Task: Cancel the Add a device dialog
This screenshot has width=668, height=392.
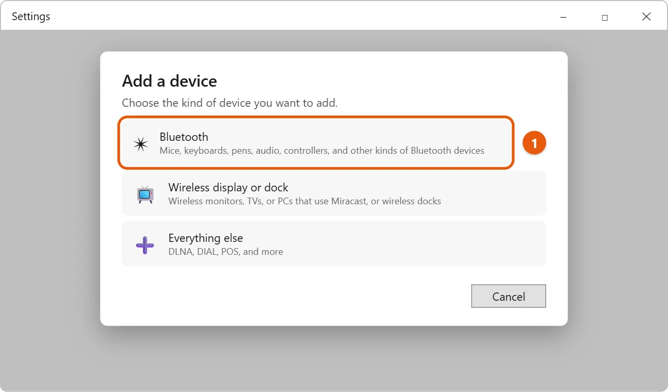Action: coord(509,297)
